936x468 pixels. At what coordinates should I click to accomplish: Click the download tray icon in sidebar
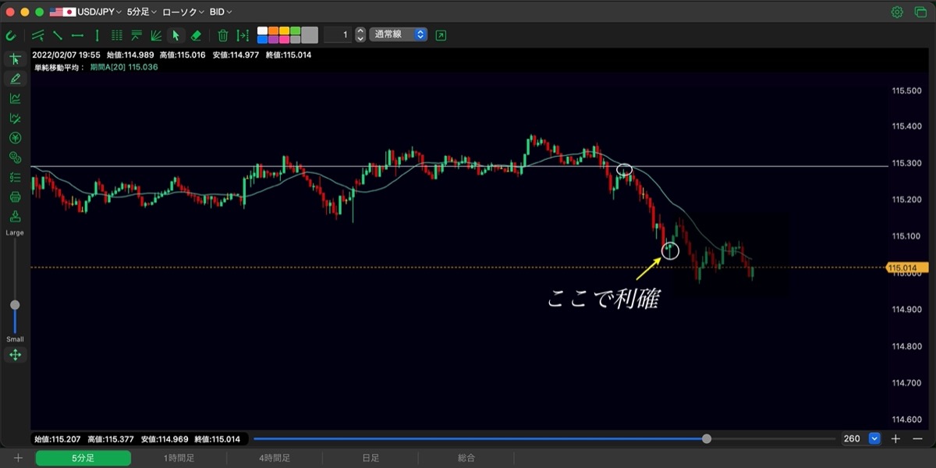coord(15,216)
